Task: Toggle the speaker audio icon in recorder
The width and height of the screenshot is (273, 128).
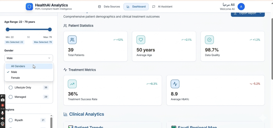Action: pyautogui.click(x=2, y=118)
